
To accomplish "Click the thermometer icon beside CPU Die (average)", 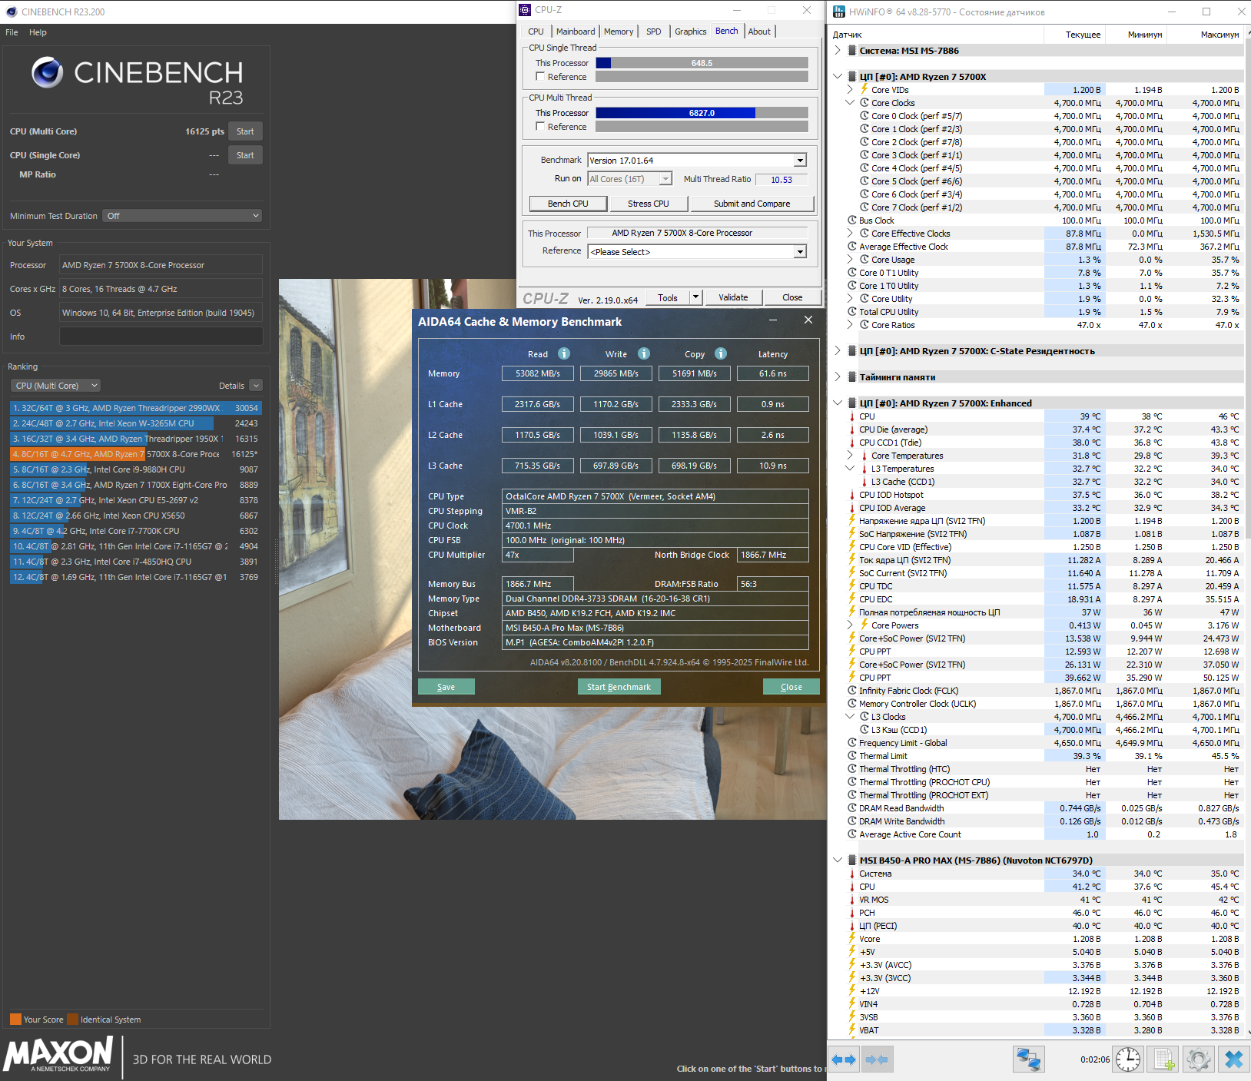I will (x=852, y=429).
